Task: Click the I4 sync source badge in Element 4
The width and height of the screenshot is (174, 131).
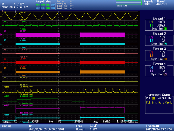Action: point(165,74)
